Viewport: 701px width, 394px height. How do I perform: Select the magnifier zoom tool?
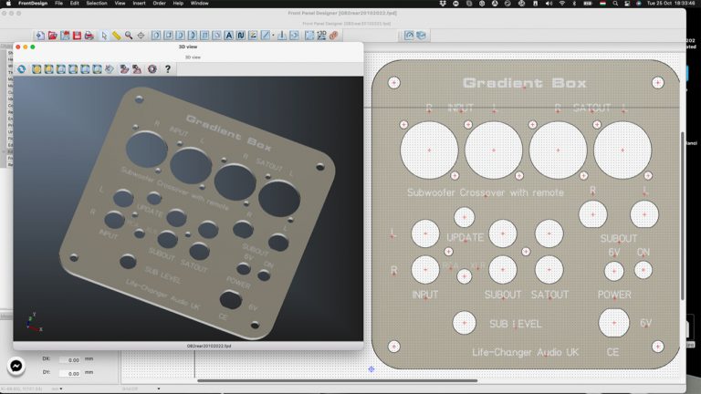[129, 36]
